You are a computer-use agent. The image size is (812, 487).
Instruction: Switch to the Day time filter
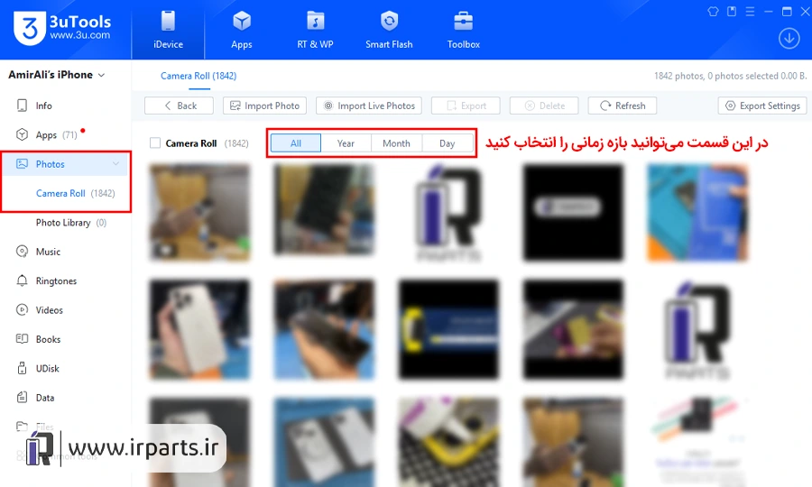point(448,142)
